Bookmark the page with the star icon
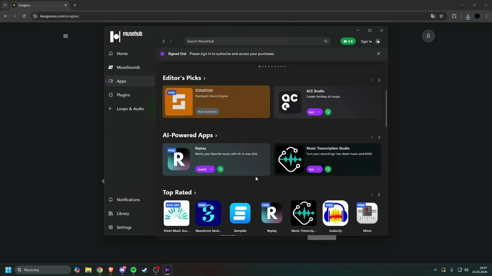492x276 pixels. click(441, 16)
